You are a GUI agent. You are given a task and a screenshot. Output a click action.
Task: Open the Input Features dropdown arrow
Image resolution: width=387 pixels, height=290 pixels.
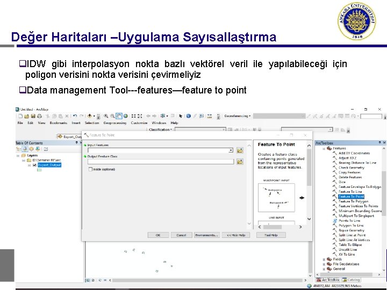coord(231,150)
